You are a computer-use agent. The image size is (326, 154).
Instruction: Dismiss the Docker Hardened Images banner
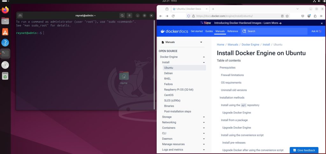(x=322, y=23)
